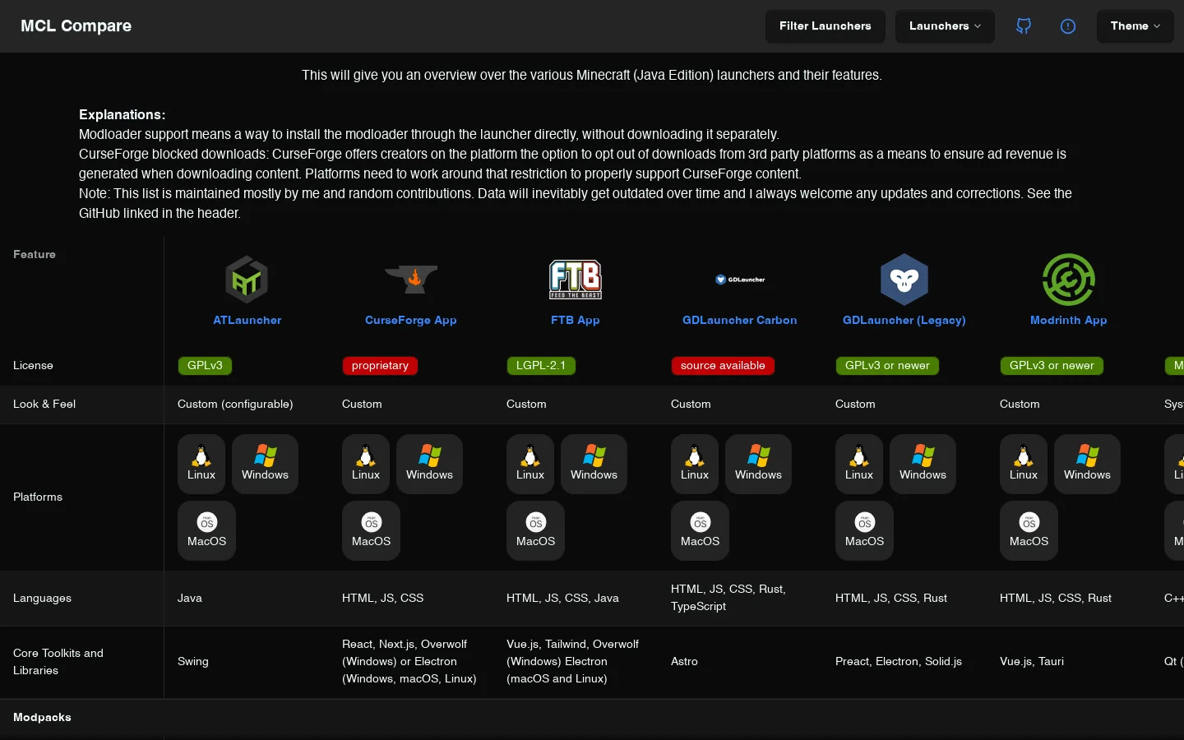Viewport: 1184px width, 740px height.
Task: Open the GitHub repository icon in header
Action: 1024,26
